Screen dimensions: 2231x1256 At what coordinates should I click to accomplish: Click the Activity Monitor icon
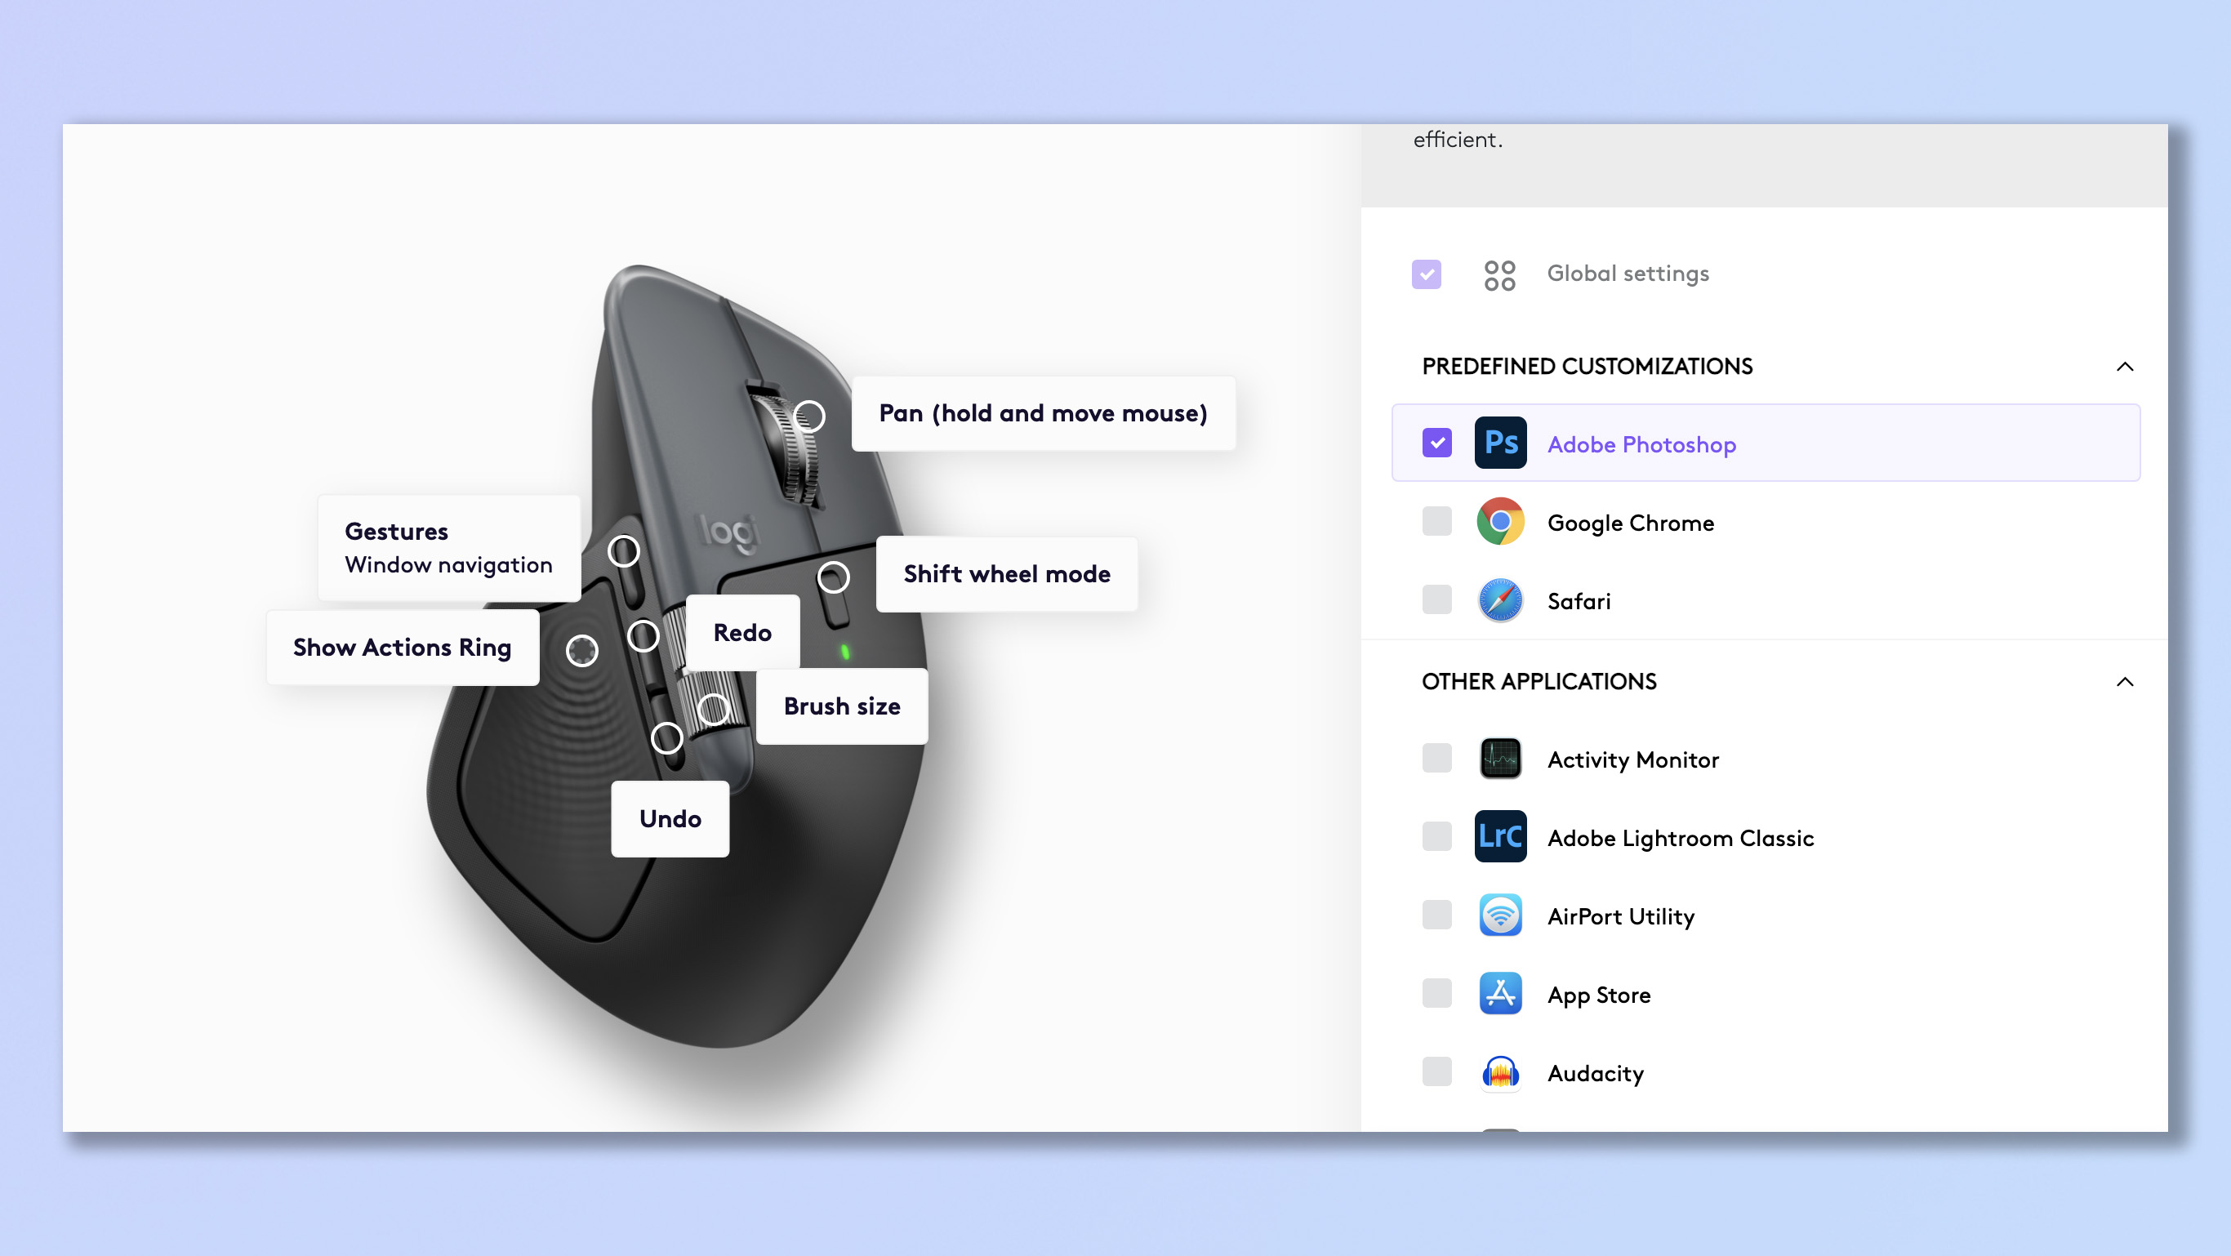[1501, 758]
